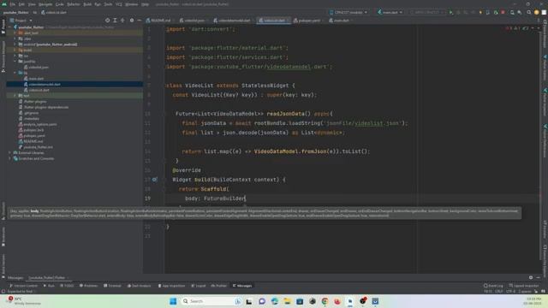Click the Windows Start button in taskbar
The width and height of the screenshot is (548, 308).
click(x=173, y=301)
